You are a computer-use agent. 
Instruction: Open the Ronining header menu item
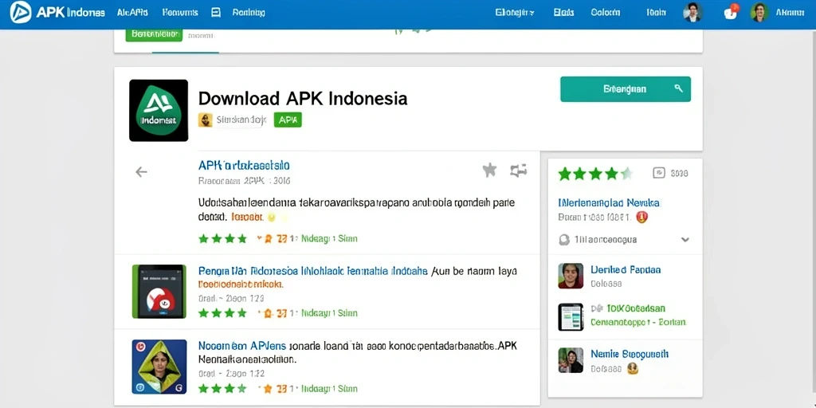click(249, 13)
